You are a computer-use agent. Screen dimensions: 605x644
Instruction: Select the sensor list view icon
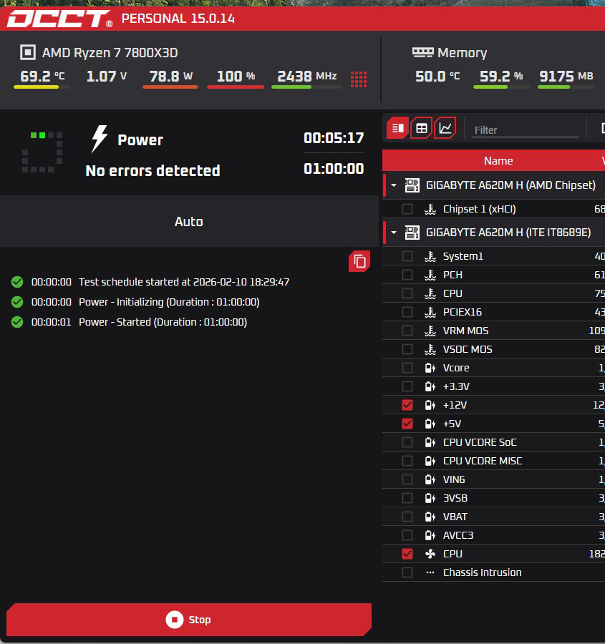398,128
